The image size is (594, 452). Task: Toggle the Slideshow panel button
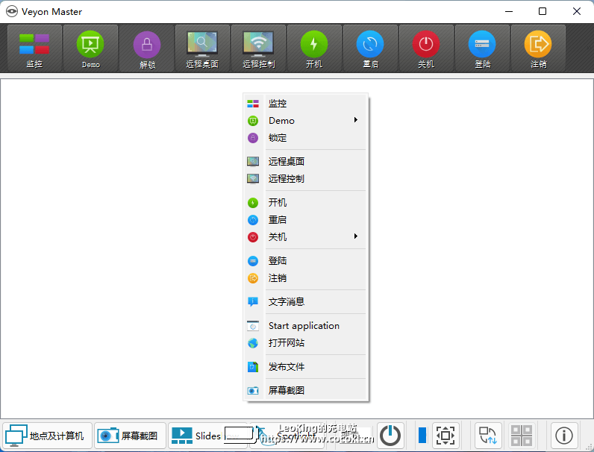click(x=207, y=436)
